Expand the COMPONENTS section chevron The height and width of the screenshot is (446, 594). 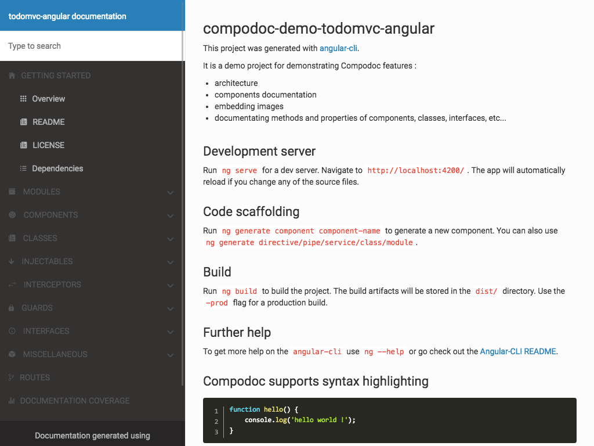(170, 215)
